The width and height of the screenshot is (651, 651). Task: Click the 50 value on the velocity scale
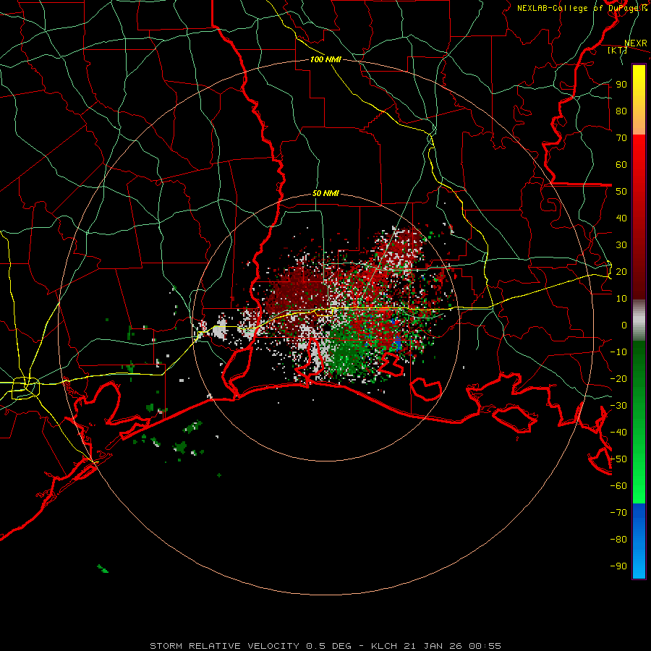[621, 192]
